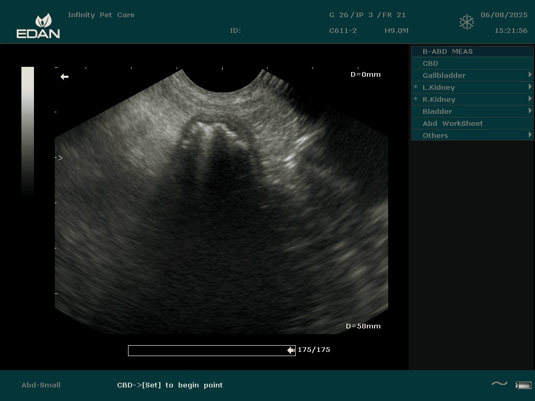The height and width of the screenshot is (401, 535).
Task: Open the Others submenu arrow
Action: 530,135
